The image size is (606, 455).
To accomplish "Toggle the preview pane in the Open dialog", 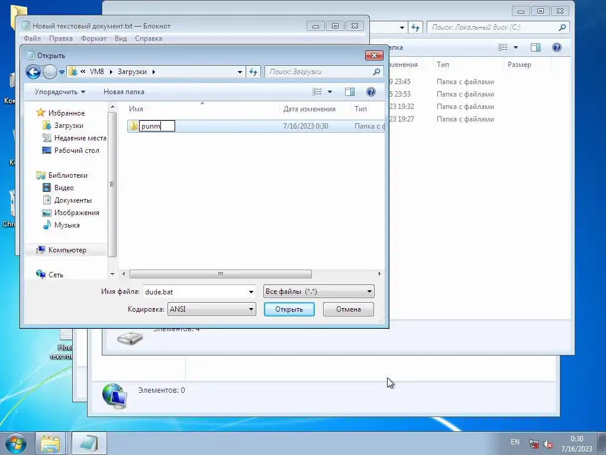I will (x=350, y=92).
